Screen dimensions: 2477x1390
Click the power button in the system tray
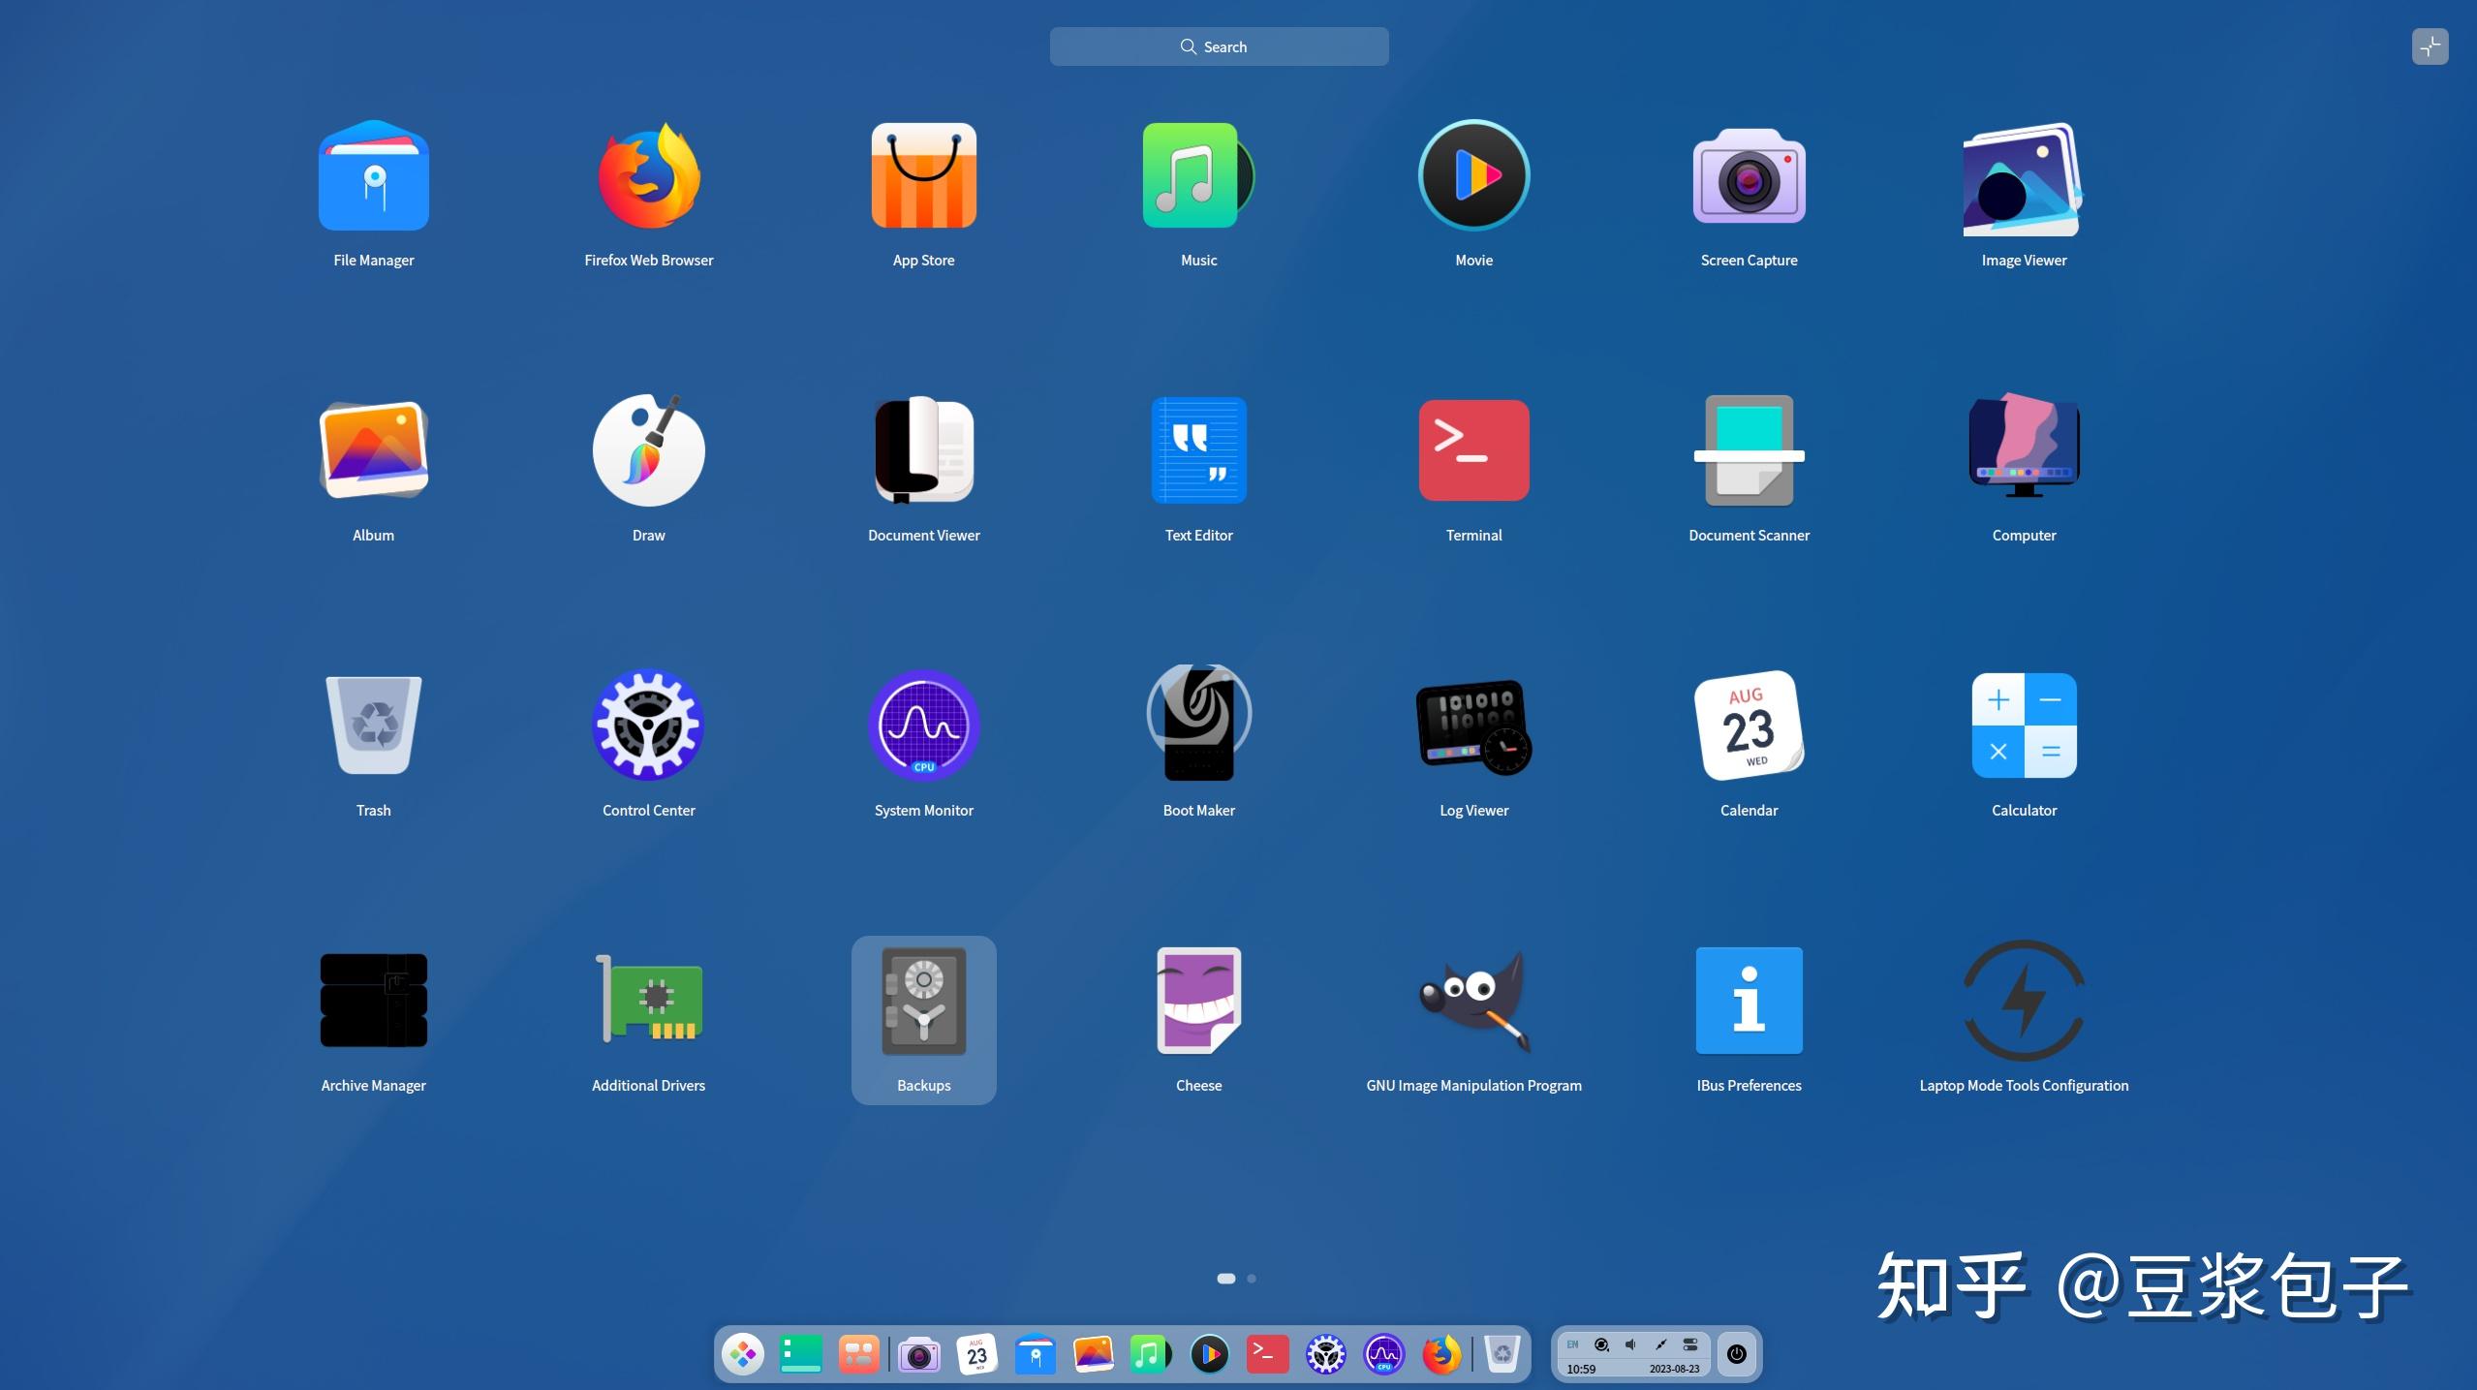1736,1354
